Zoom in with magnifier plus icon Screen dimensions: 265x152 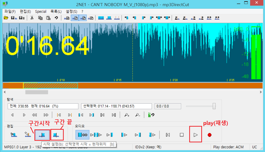click(x=127, y=115)
